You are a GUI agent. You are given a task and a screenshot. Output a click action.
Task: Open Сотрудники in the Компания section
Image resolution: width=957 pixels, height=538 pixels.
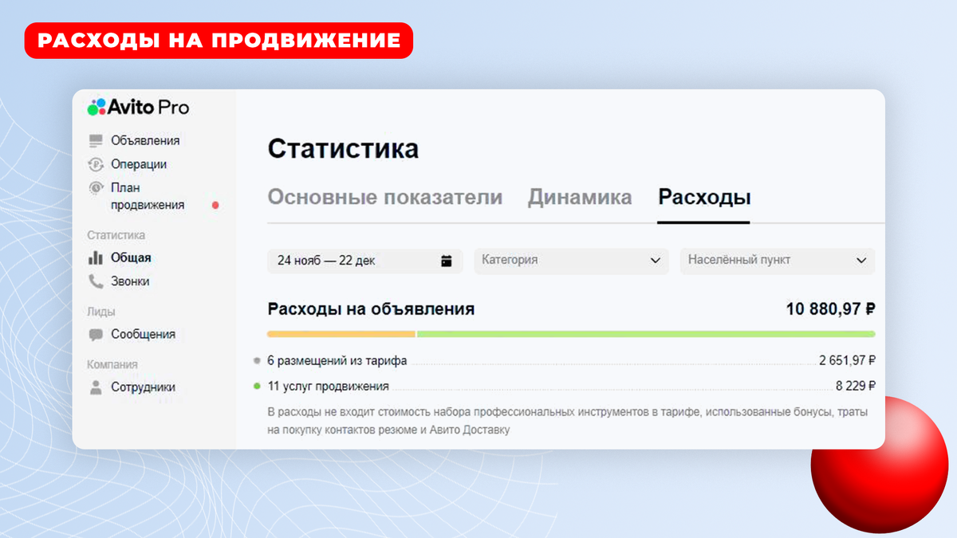pyautogui.click(x=143, y=387)
